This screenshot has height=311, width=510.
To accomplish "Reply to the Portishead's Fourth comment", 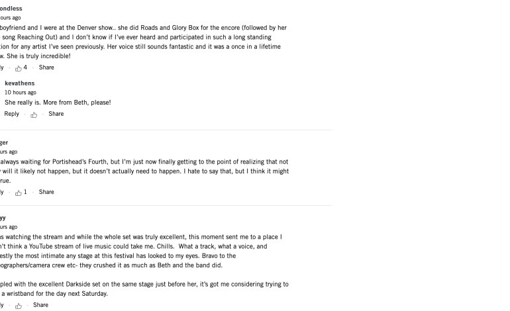I will (x=2, y=192).
